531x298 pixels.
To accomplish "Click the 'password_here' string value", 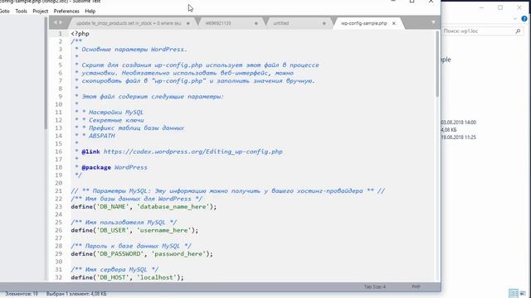I will [178, 254].
